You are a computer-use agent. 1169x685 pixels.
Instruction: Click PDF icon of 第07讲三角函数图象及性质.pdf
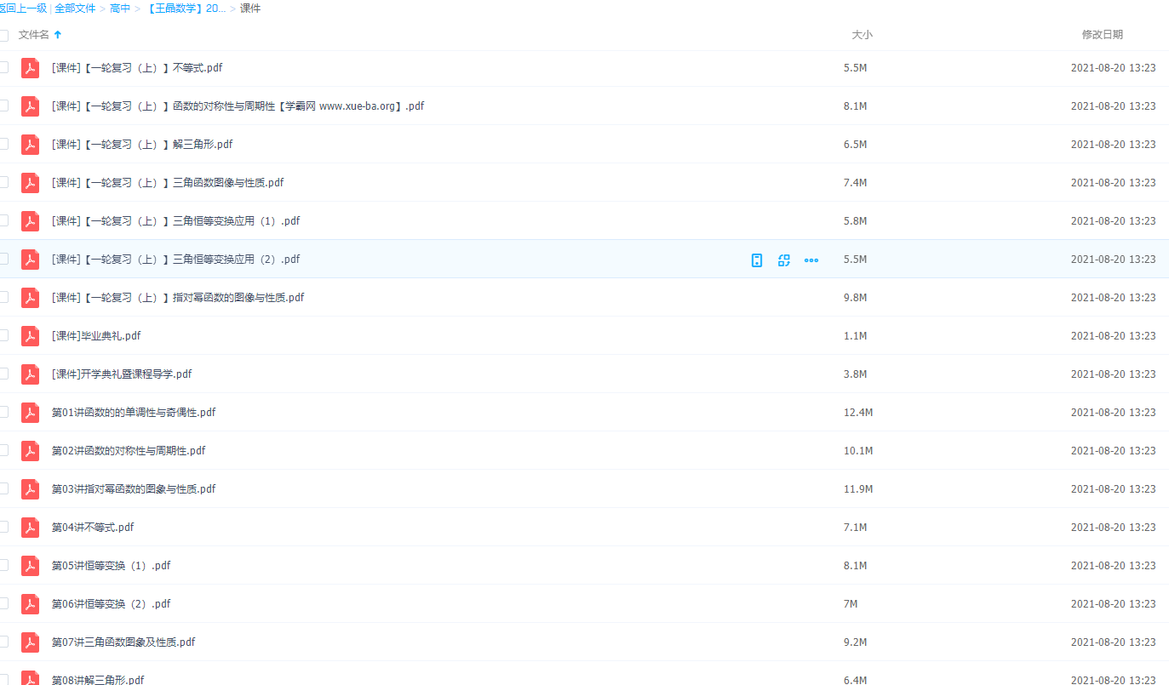point(31,642)
